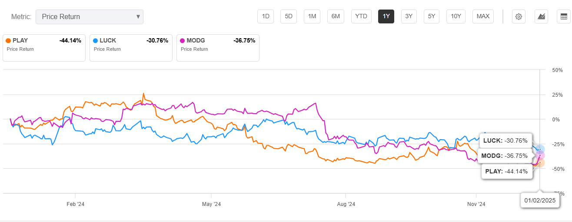Toggle the PLAY series legend card
This screenshot has width=572, height=222.
44,48
